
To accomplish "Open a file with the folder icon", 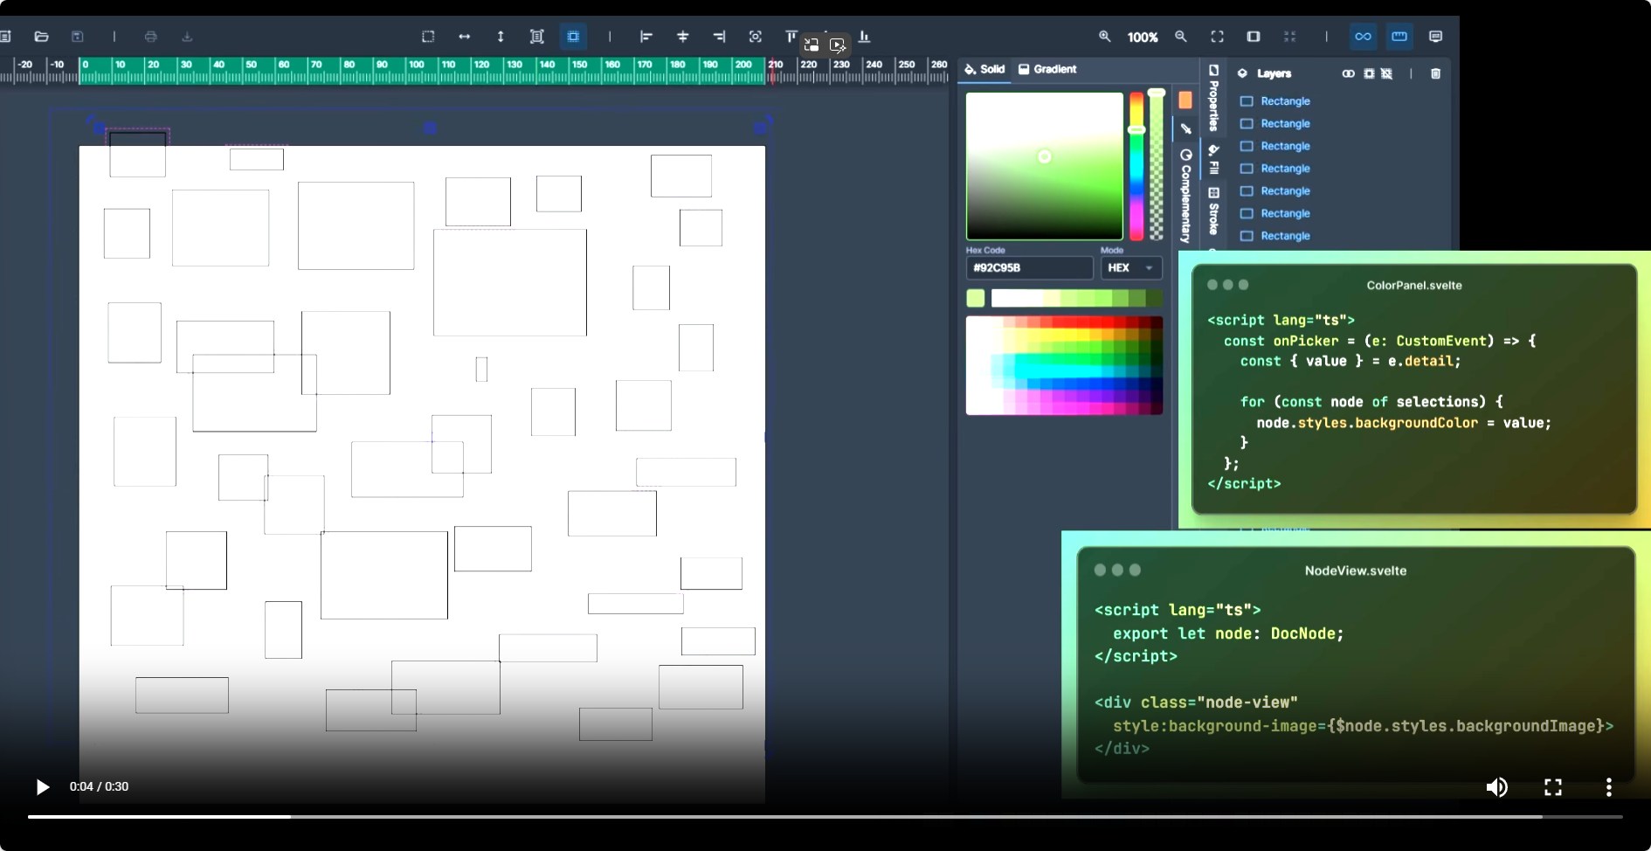I will (41, 37).
